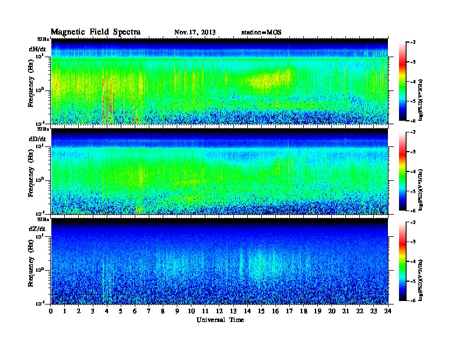Click hour '16' on the time axis
The width and height of the screenshot is (462, 357).
[275, 311]
